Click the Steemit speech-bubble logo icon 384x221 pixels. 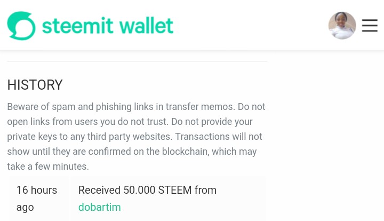[x=21, y=26]
